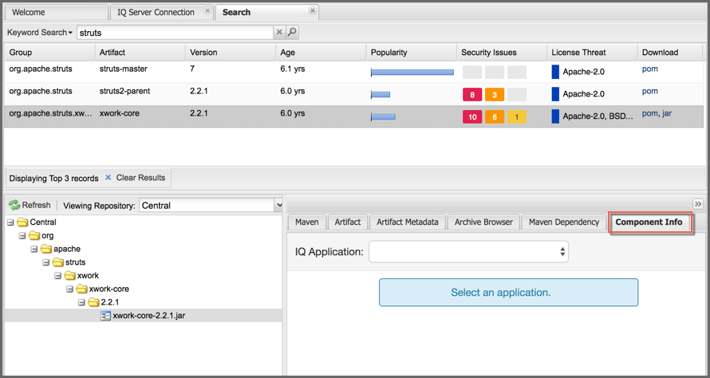710x378 pixels.
Task: Collapse the org tree node
Action: pyautogui.click(x=22, y=236)
